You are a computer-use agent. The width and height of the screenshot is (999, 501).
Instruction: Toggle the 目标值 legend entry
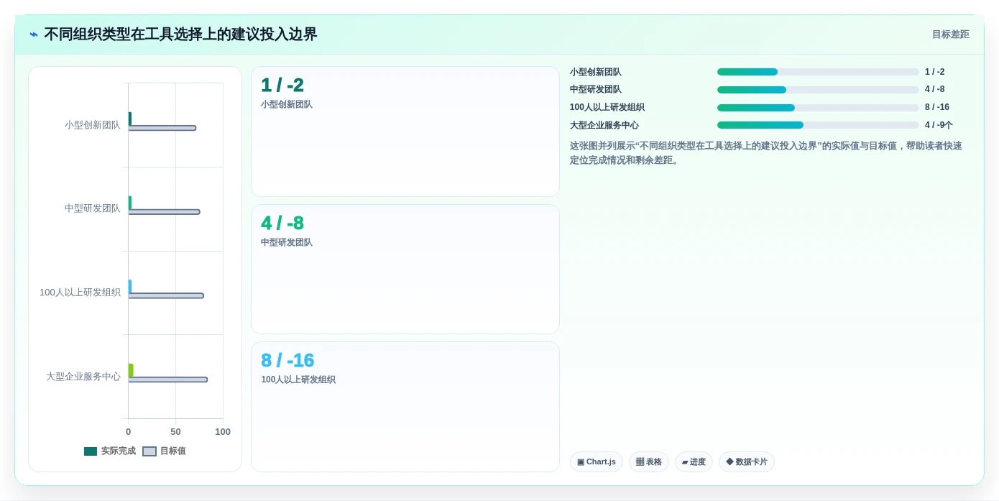(165, 451)
